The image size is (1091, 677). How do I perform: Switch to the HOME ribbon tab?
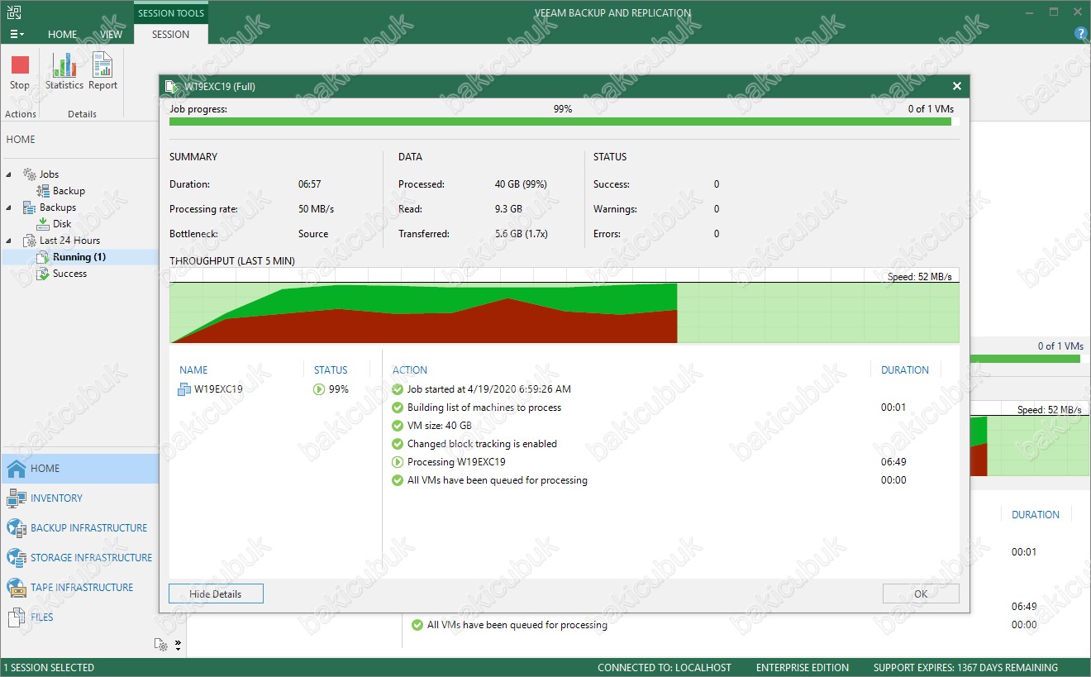pos(63,34)
